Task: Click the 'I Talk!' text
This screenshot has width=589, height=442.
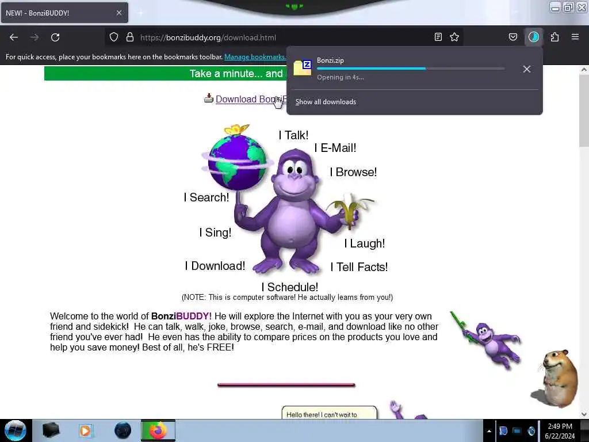Action: 293,135
